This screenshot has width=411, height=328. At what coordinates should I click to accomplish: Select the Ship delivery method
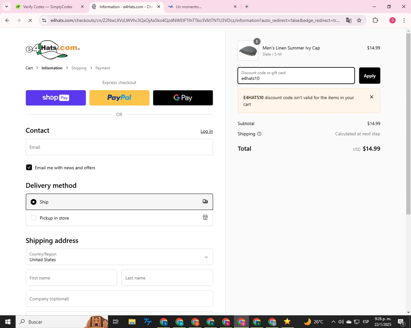tap(119, 202)
